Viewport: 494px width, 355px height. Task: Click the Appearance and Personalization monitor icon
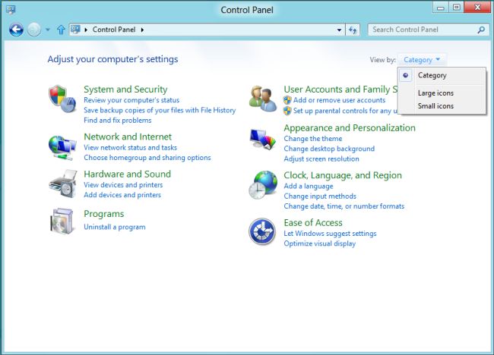(263, 139)
